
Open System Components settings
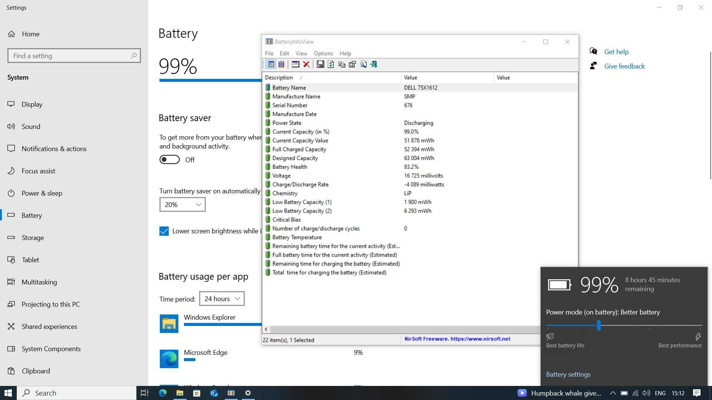pyautogui.click(x=74, y=349)
